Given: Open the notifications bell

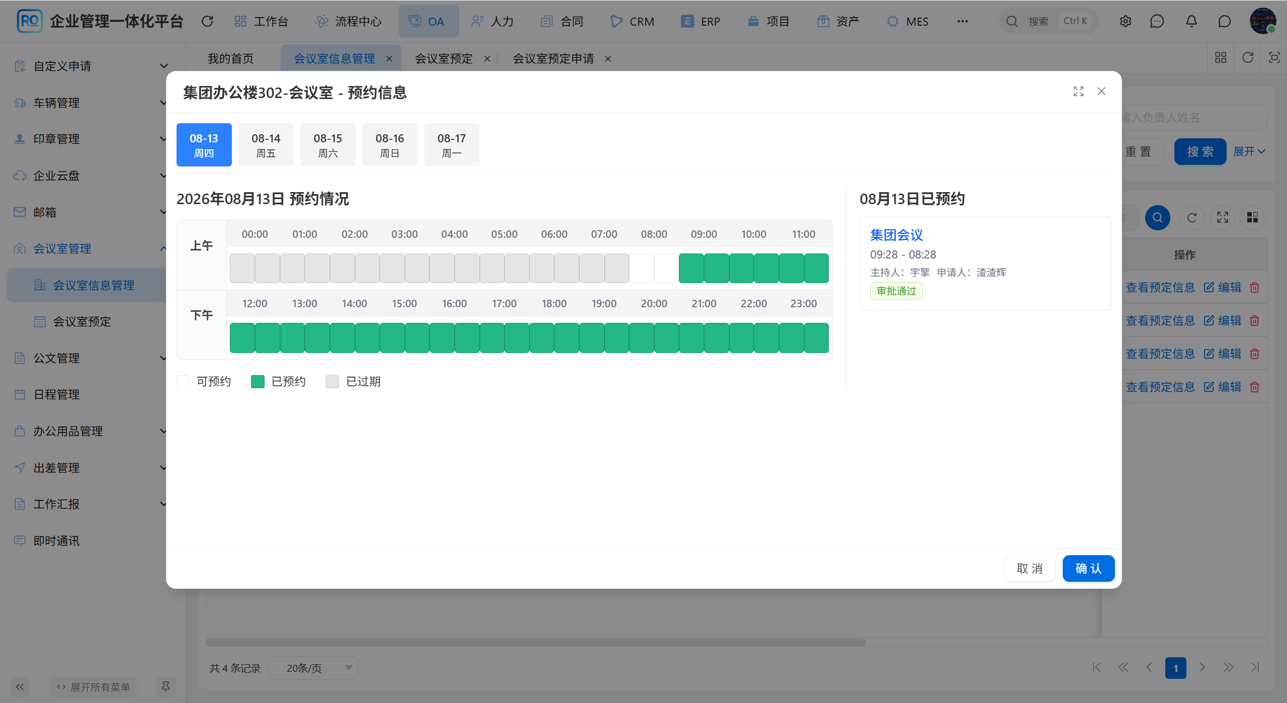Looking at the screenshot, I should pyautogui.click(x=1191, y=21).
